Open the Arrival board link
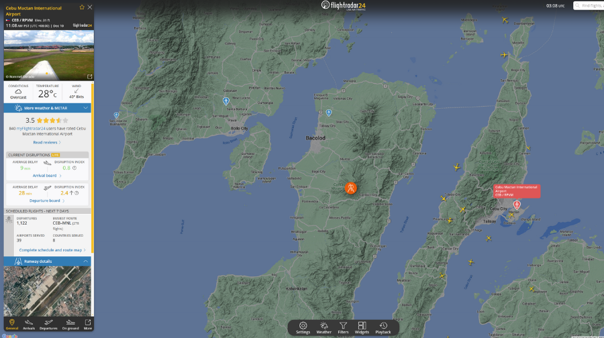Image resolution: width=604 pixels, height=338 pixels. tap(47, 176)
